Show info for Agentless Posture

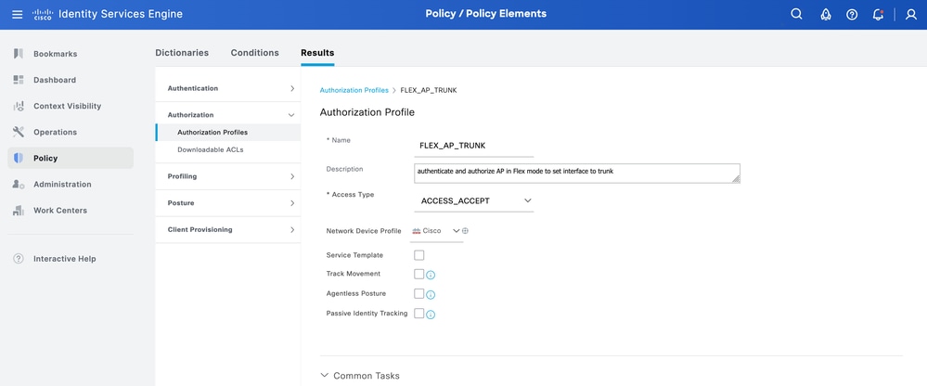431,295
